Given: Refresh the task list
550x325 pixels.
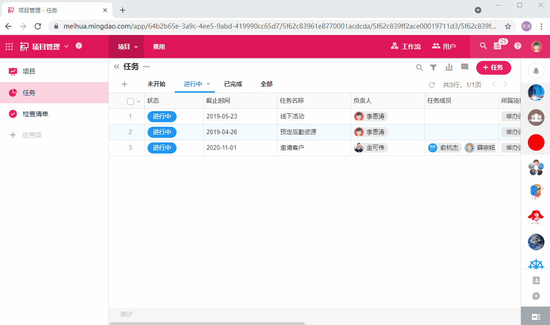Looking at the screenshot, I should click(432, 85).
